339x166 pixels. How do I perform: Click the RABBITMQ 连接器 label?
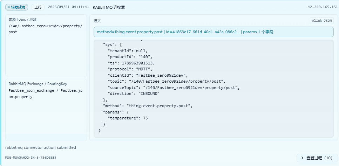[109, 7]
